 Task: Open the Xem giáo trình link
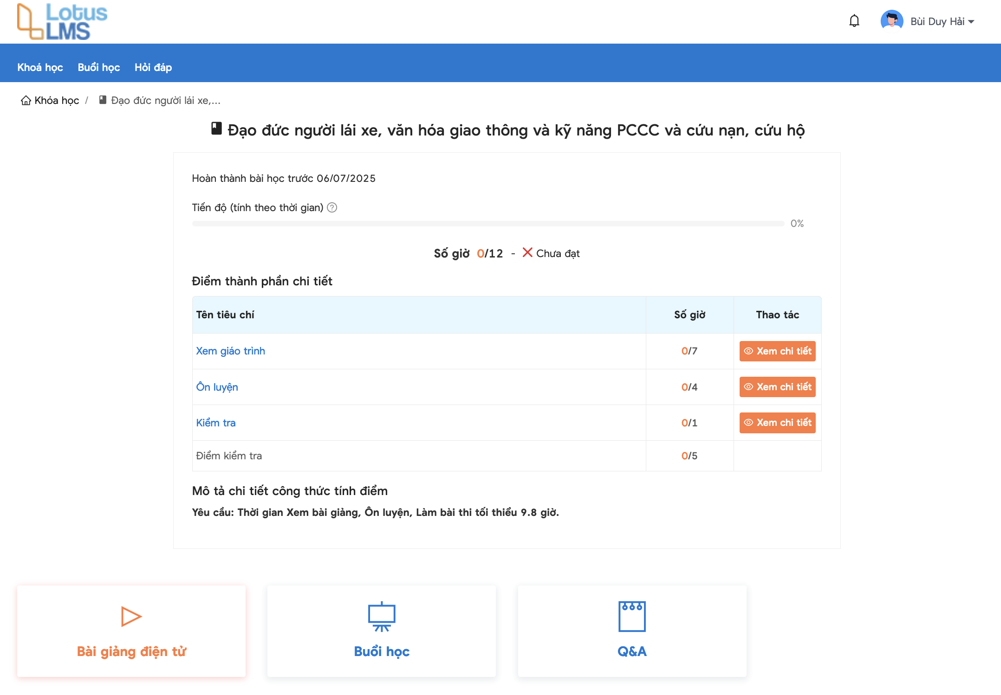click(230, 351)
